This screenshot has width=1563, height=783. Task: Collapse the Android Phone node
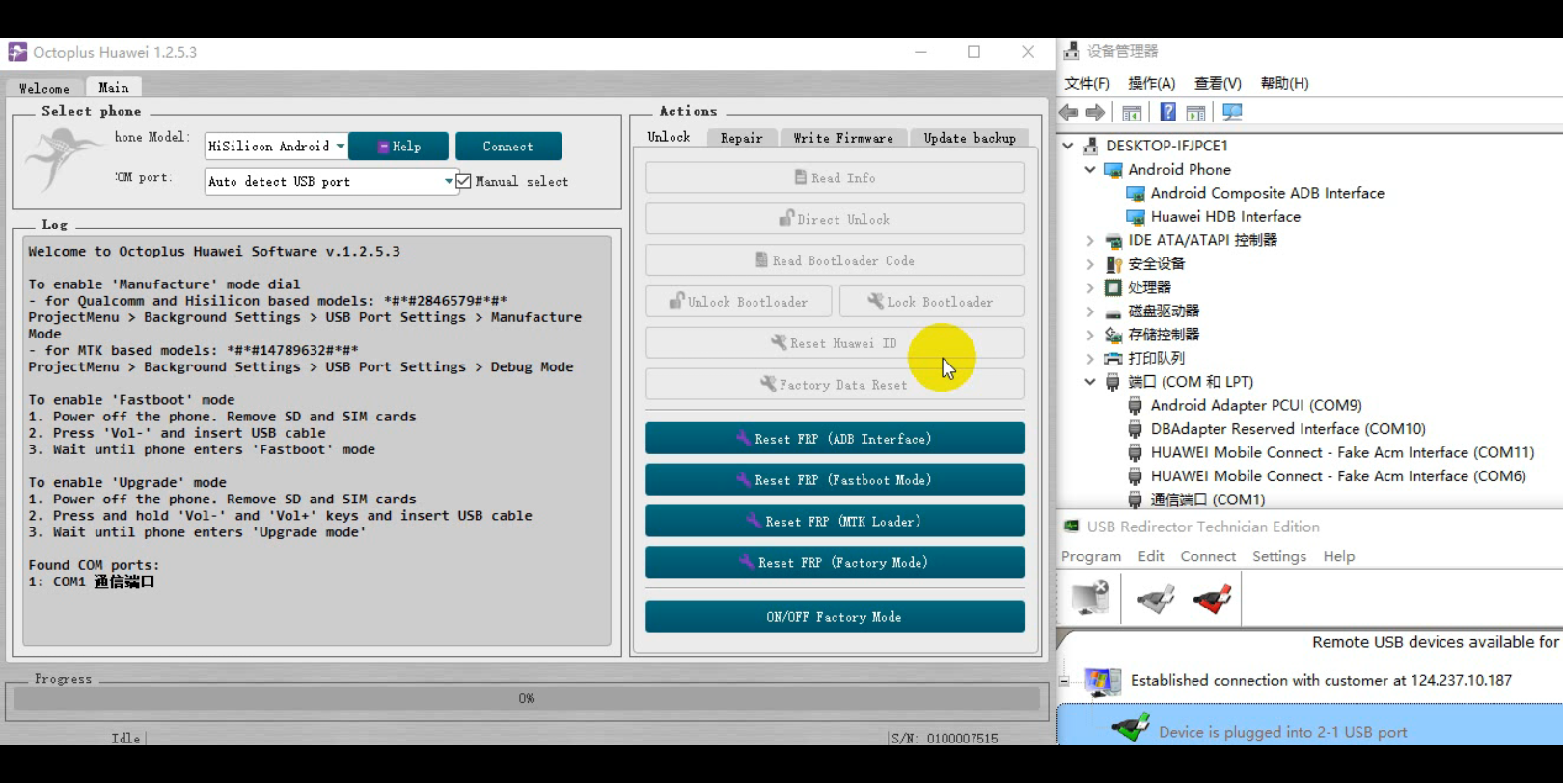(x=1090, y=169)
